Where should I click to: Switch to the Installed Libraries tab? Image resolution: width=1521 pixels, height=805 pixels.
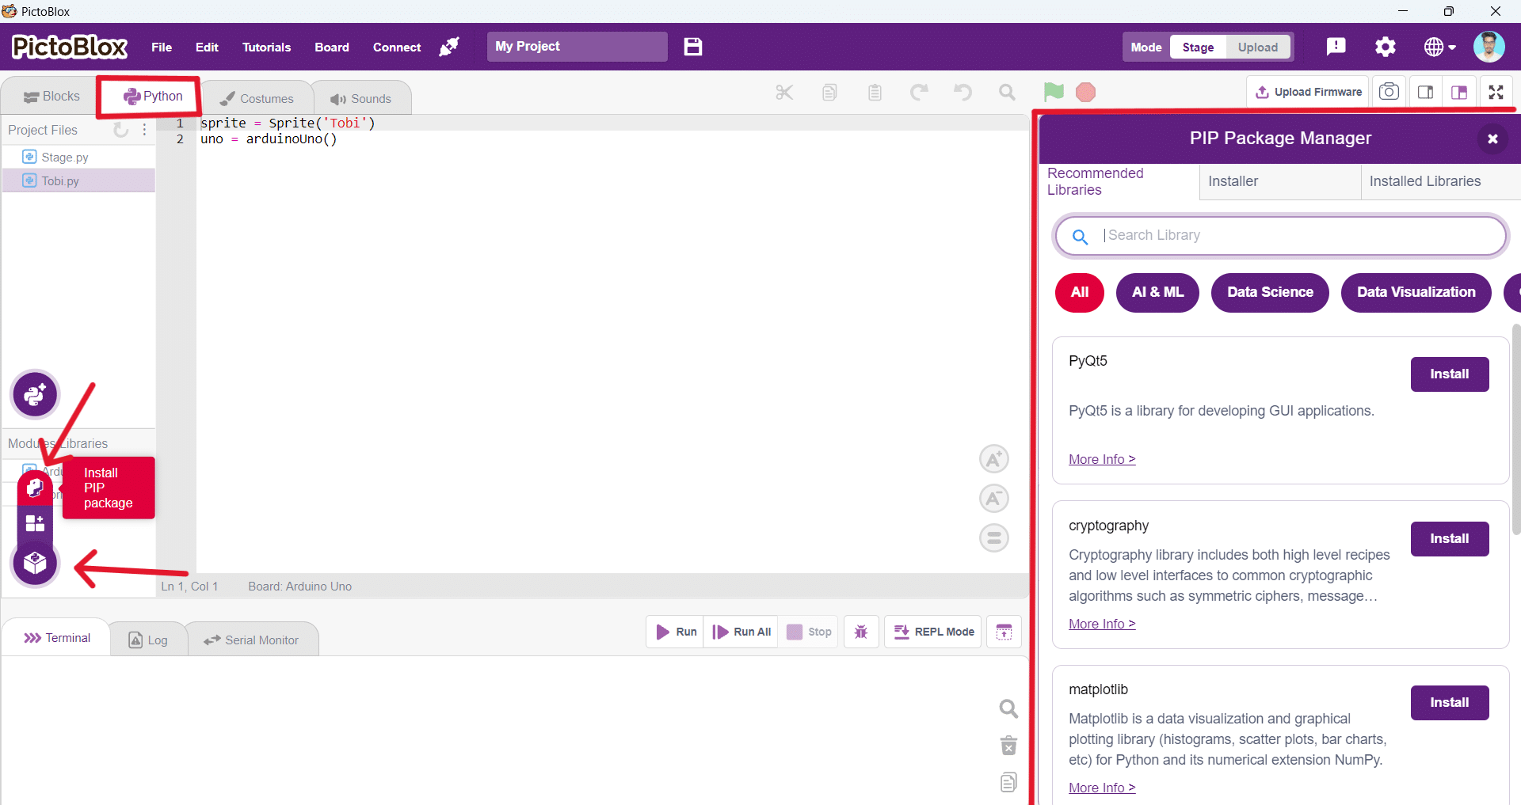pos(1424,181)
